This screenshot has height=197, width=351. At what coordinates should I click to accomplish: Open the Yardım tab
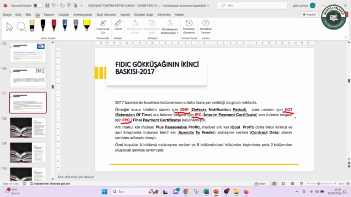pos(179,15)
